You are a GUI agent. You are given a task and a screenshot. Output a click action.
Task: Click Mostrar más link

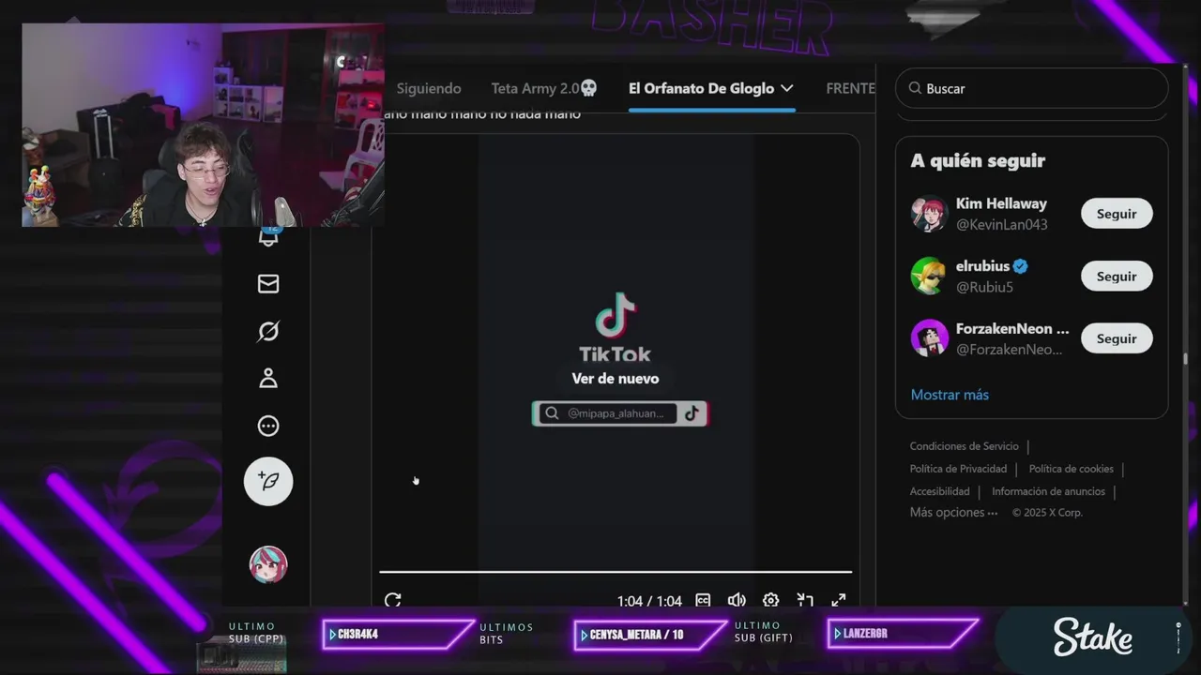(950, 395)
